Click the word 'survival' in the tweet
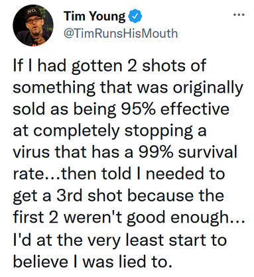The width and height of the screenshot is (254, 277). pyautogui.click(x=208, y=152)
